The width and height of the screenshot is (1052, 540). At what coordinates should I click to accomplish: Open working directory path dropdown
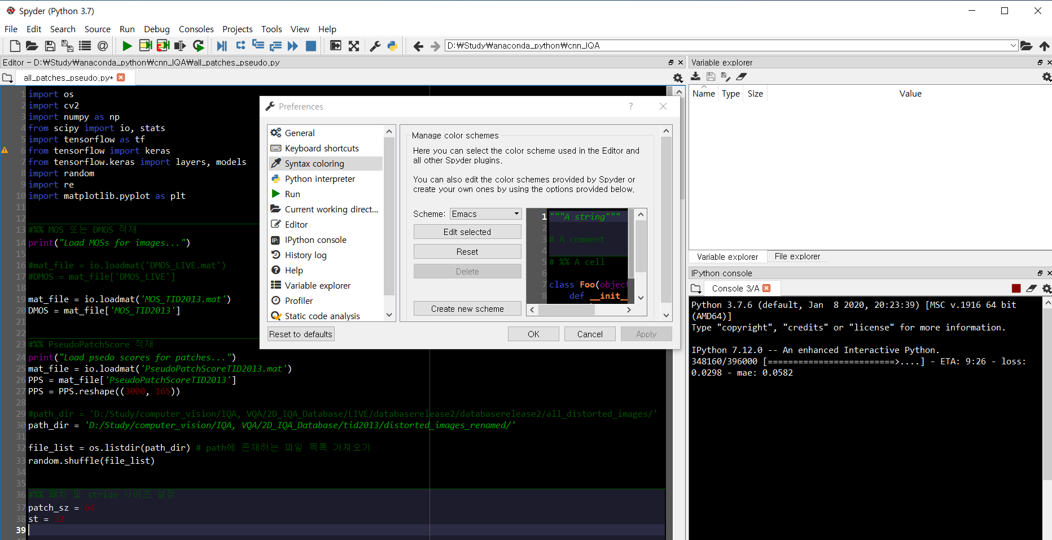coord(1013,46)
